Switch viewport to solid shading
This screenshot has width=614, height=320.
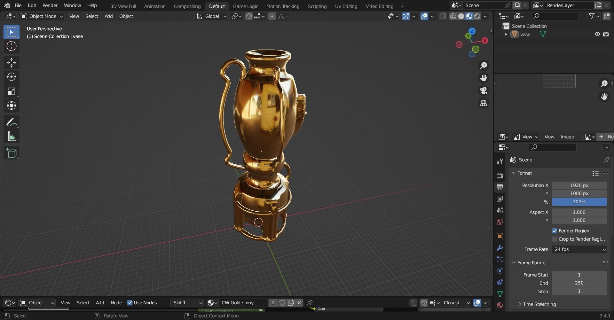point(461,16)
